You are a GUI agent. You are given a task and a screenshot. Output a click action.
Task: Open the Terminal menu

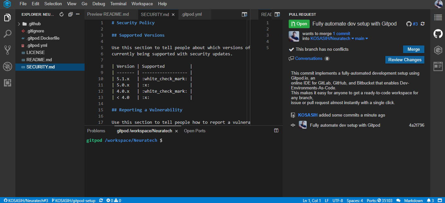pos(118,4)
